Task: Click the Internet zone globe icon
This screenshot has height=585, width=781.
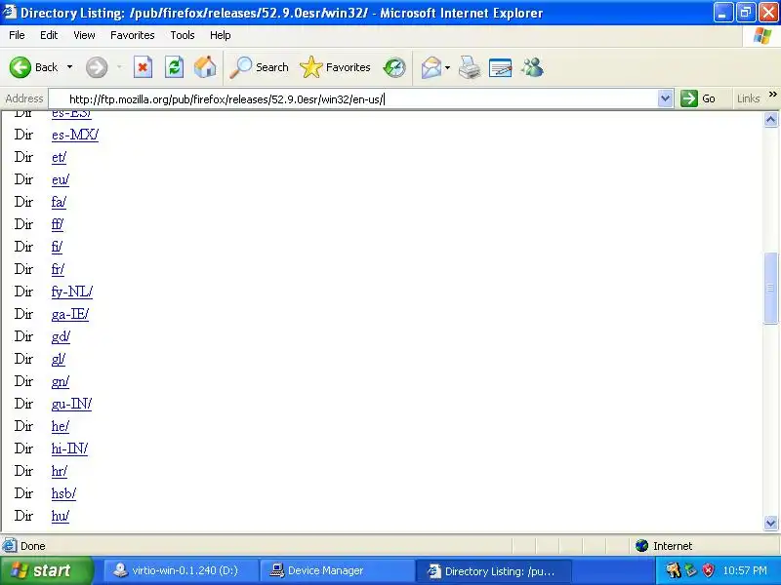Action: coord(641,546)
